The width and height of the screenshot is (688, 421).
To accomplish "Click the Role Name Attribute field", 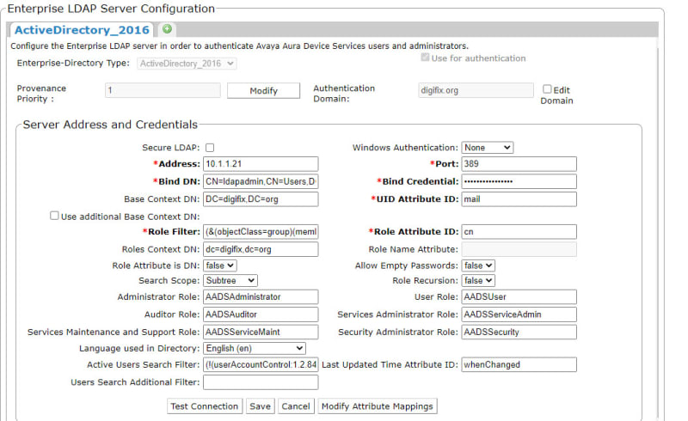I will tap(519, 249).
